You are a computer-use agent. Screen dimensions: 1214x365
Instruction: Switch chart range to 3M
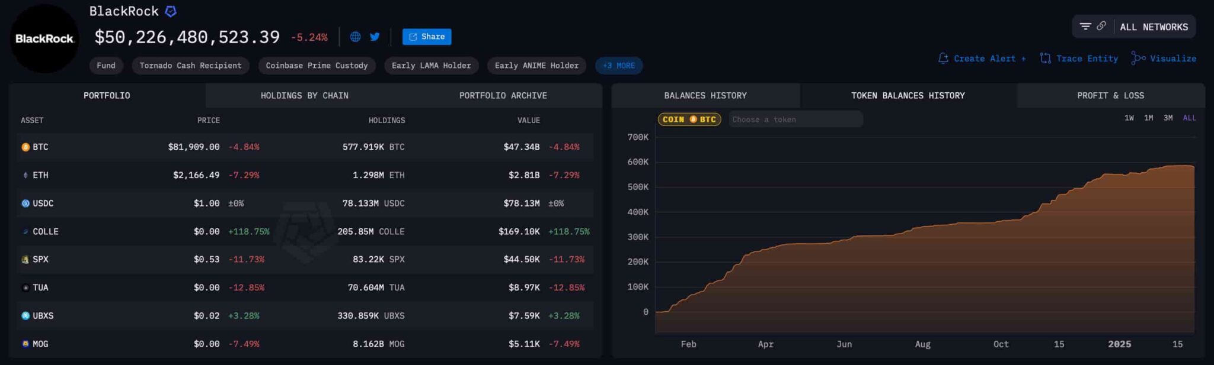(1168, 118)
